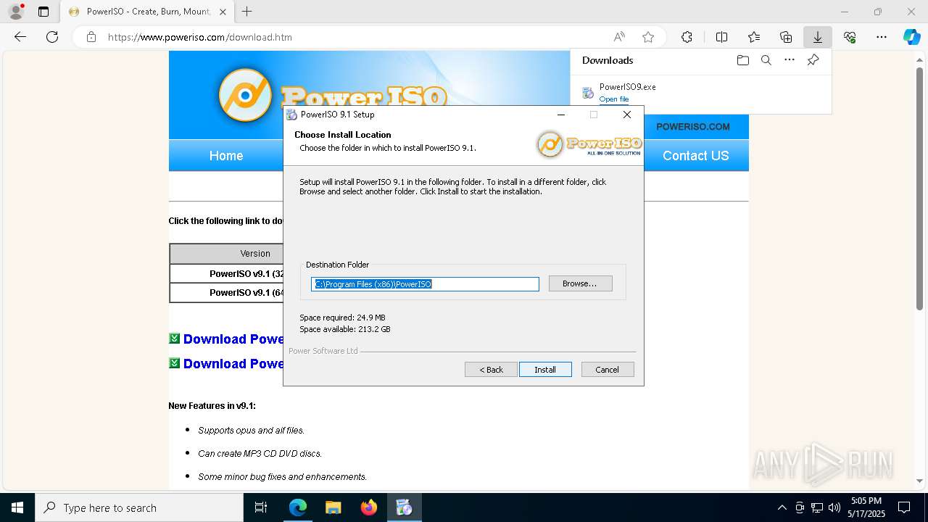This screenshot has width=928, height=522.
Task: Open the Favorites list icon
Action: 754,37
